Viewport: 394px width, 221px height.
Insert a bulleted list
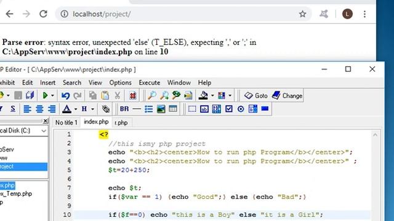[149, 109]
